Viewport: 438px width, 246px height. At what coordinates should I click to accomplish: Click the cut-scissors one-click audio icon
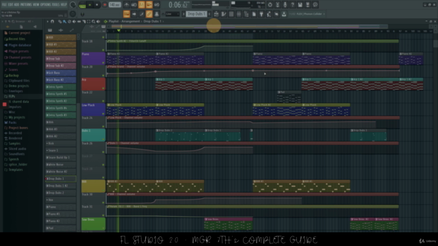click(x=277, y=5)
